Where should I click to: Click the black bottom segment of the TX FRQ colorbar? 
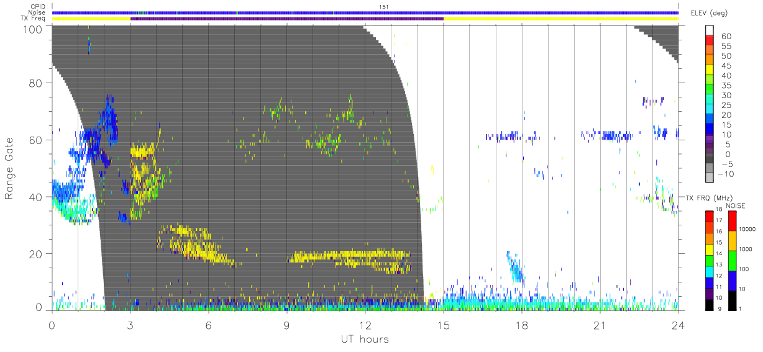coord(710,305)
